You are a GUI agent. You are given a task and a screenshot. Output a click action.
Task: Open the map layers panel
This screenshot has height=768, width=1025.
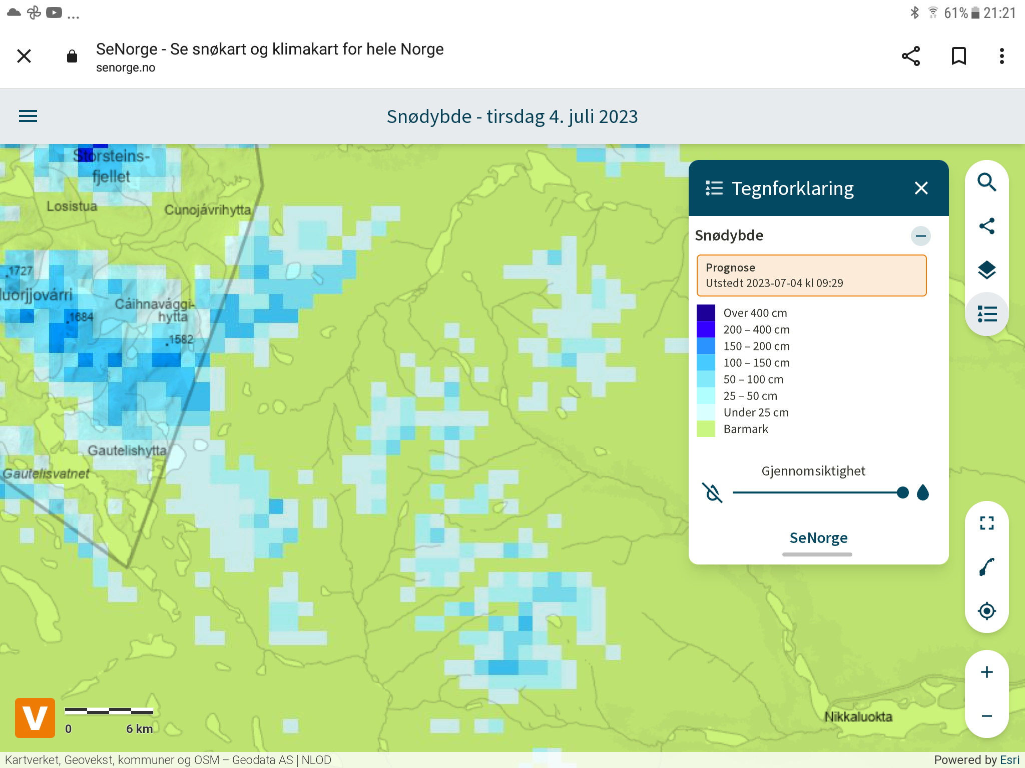click(986, 270)
